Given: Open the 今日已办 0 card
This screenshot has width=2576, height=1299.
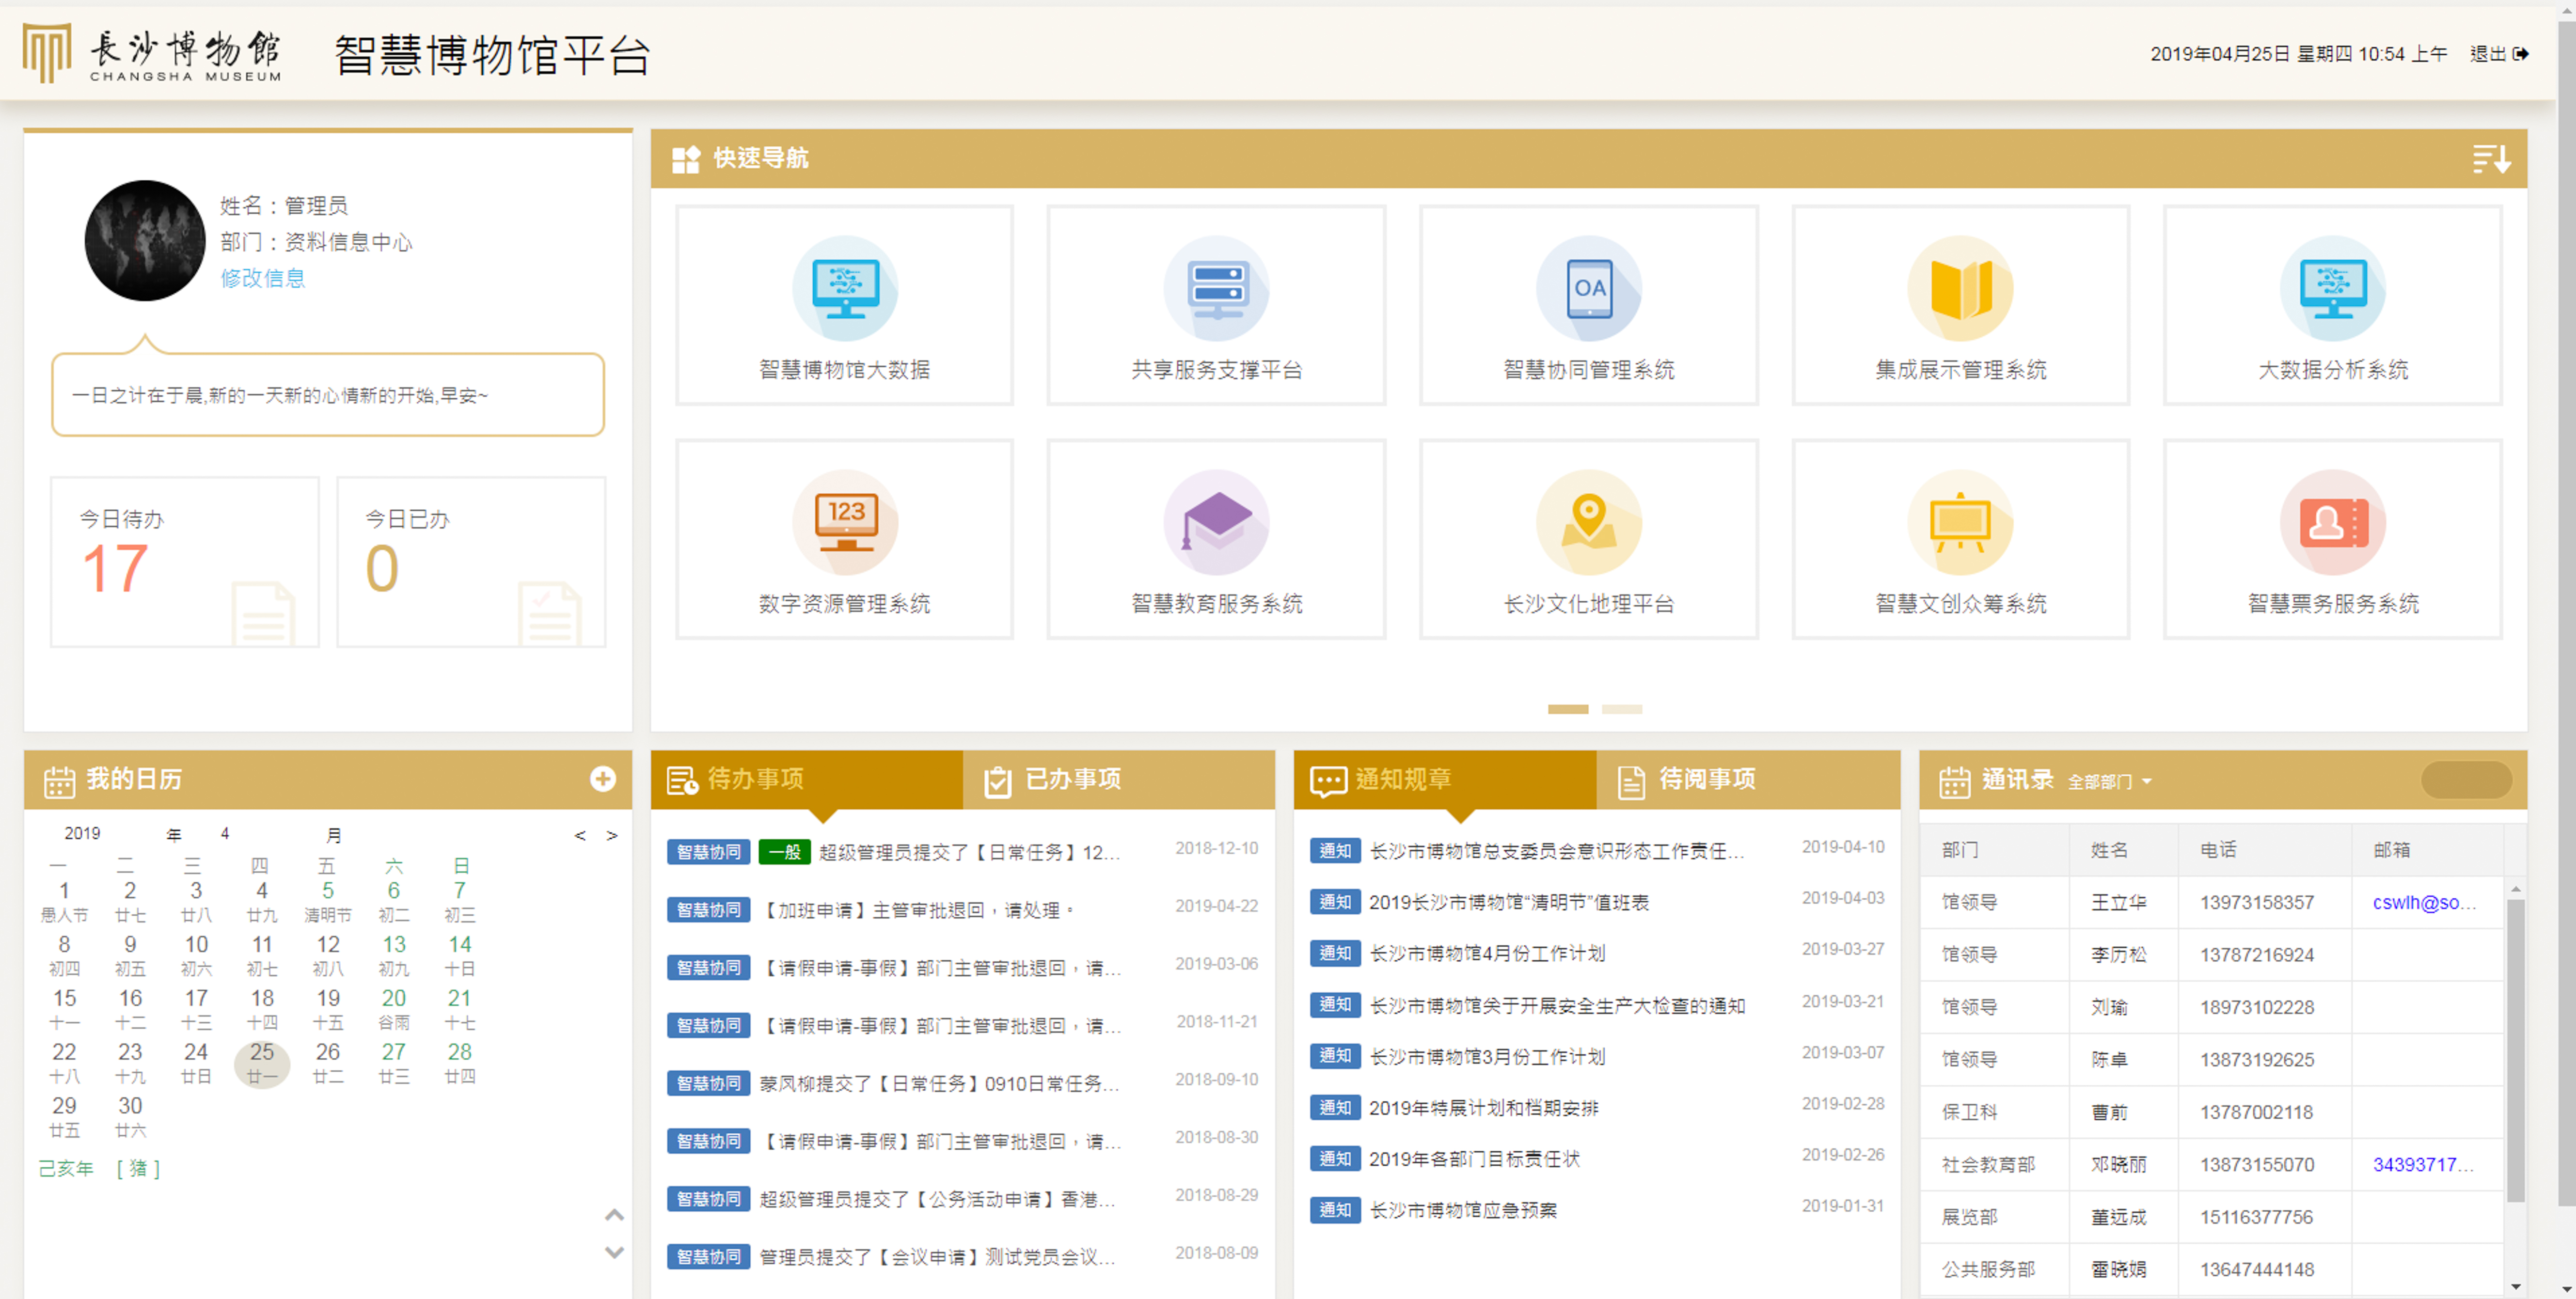Looking at the screenshot, I should click(471, 562).
